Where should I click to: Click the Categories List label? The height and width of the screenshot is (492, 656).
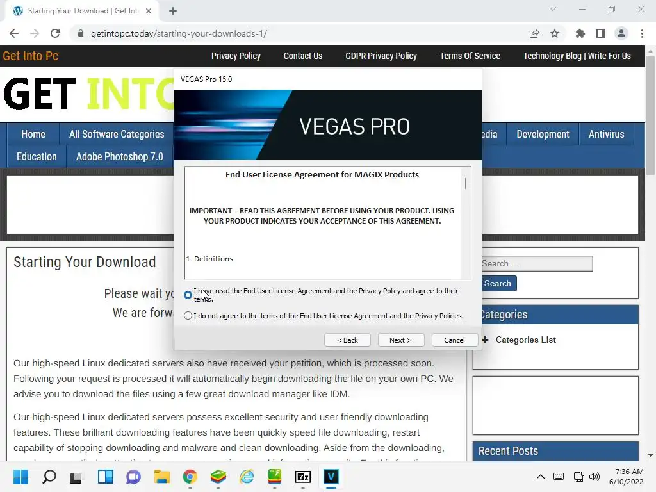click(x=525, y=340)
